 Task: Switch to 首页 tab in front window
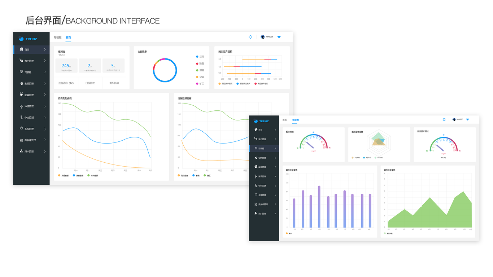click(284, 120)
